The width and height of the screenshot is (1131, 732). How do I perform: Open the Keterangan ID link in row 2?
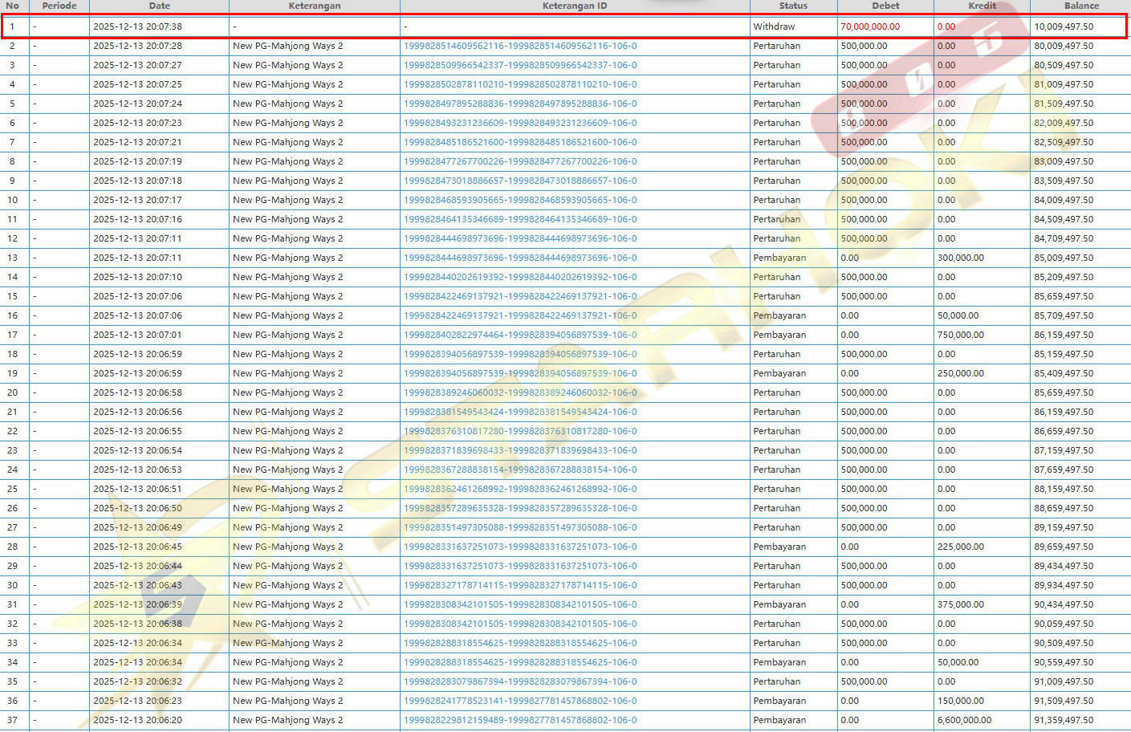point(520,46)
